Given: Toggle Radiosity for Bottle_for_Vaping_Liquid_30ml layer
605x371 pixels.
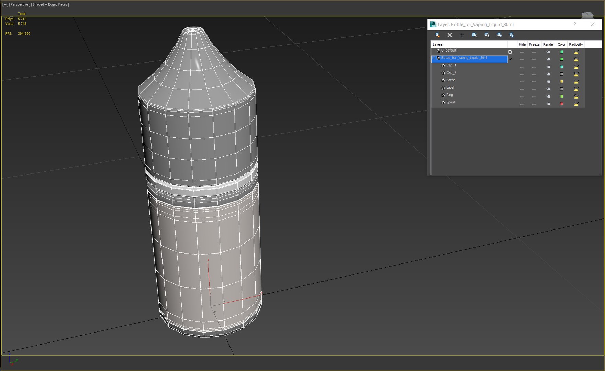Looking at the screenshot, I should (x=576, y=59).
